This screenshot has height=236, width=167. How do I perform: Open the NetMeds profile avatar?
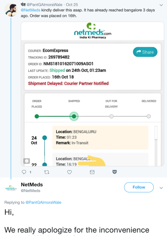(11, 188)
